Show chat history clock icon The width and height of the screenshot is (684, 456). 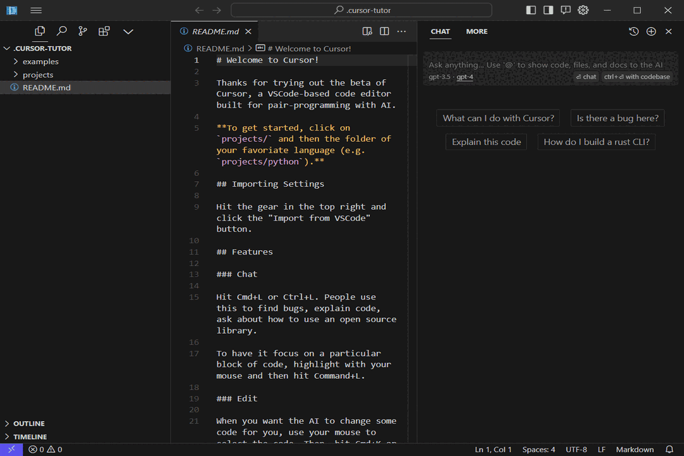click(x=633, y=32)
